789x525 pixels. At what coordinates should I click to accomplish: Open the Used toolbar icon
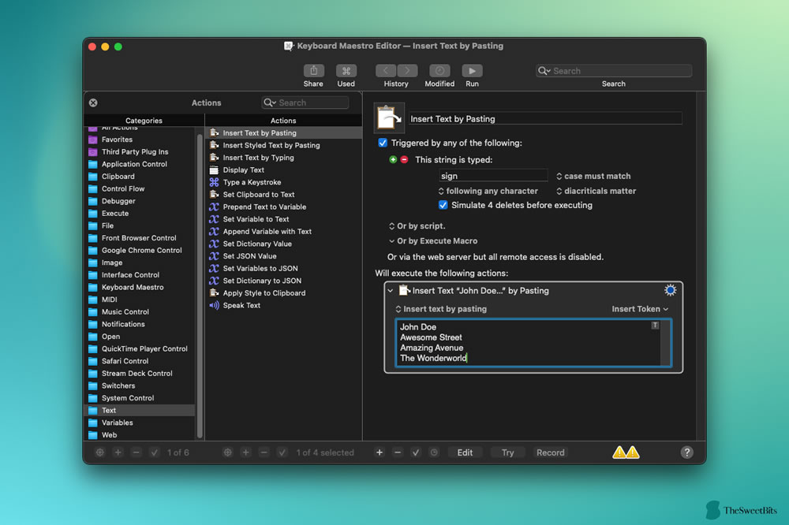(x=346, y=70)
